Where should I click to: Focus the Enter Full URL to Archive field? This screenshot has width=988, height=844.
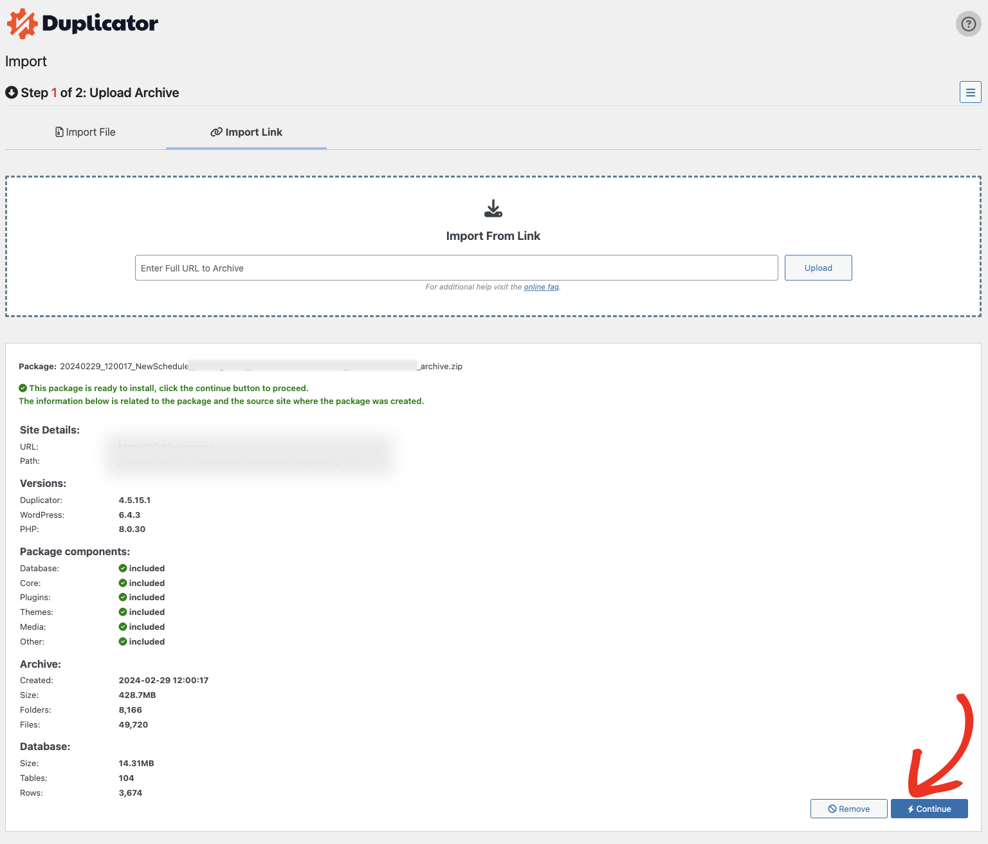click(x=457, y=268)
